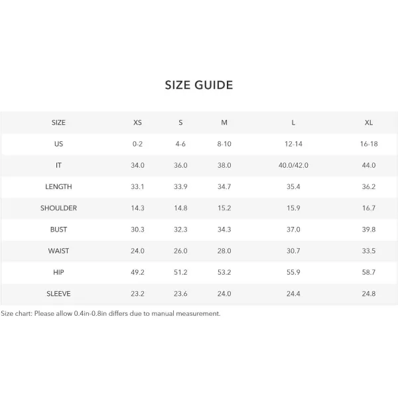The image size is (398, 398).
Task: Click the BUST row label
Action: 58,230
